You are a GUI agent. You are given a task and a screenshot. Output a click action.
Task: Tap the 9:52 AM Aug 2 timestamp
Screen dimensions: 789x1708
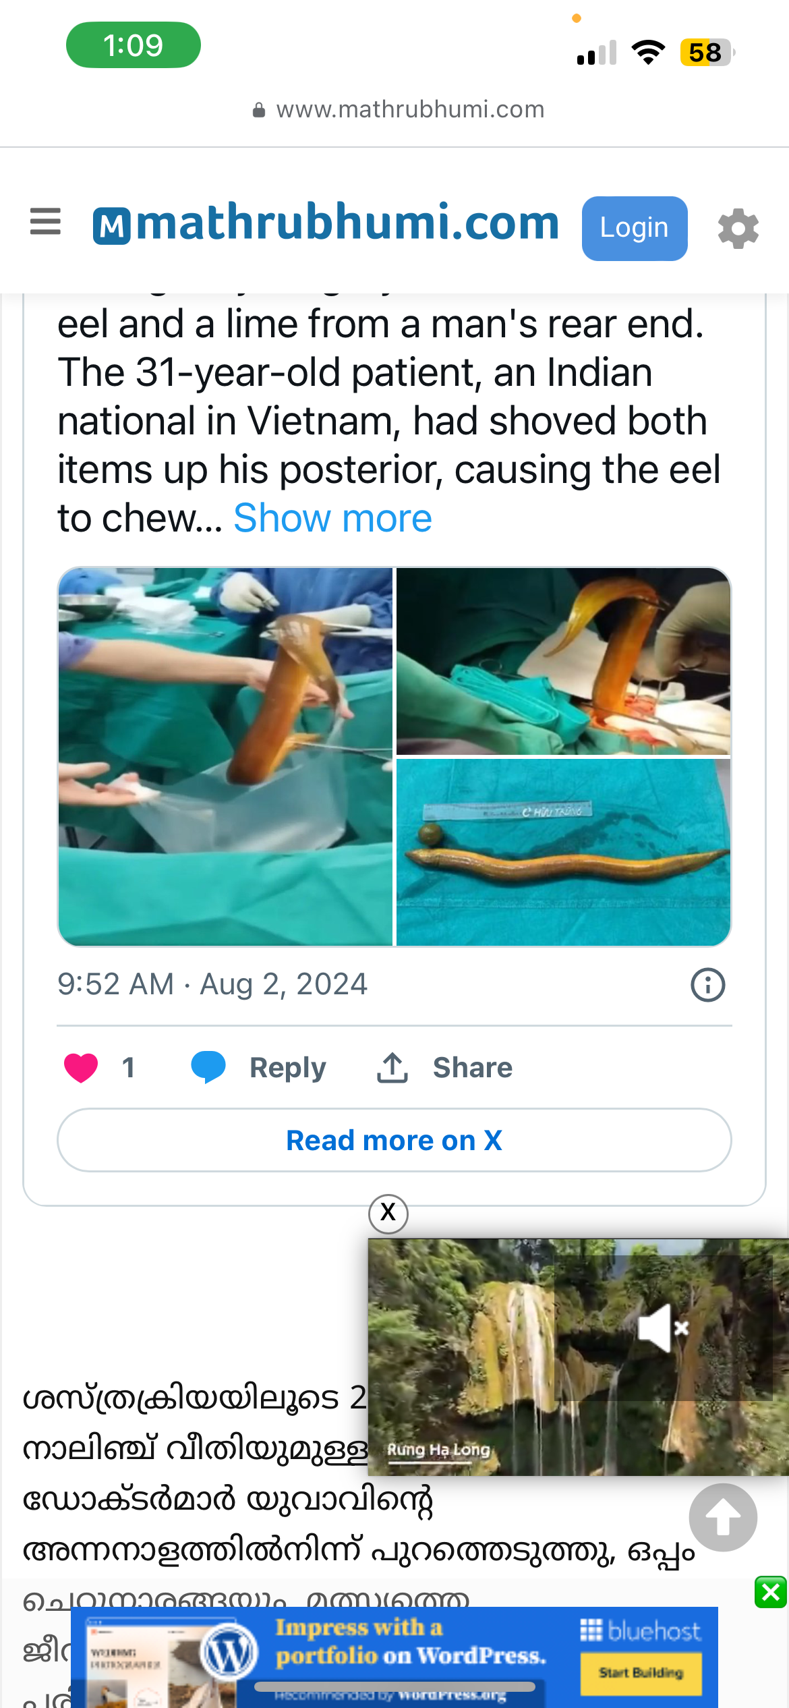(212, 984)
